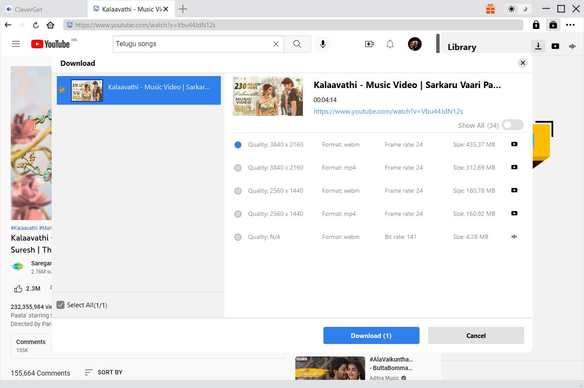The height and width of the screenshot is (388, 584).
Task: Click the home icon in navigation bar
Action: (x=50, y=25)
